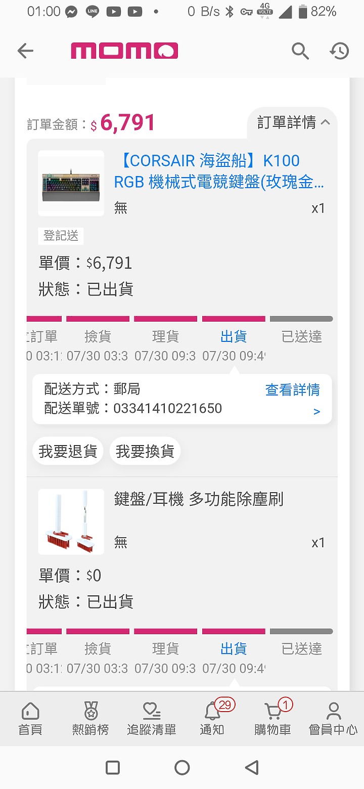Viewport: 364px width, 789px height.
Task: Open the dust brush product thumbnail
Action: tap(71, 521)
